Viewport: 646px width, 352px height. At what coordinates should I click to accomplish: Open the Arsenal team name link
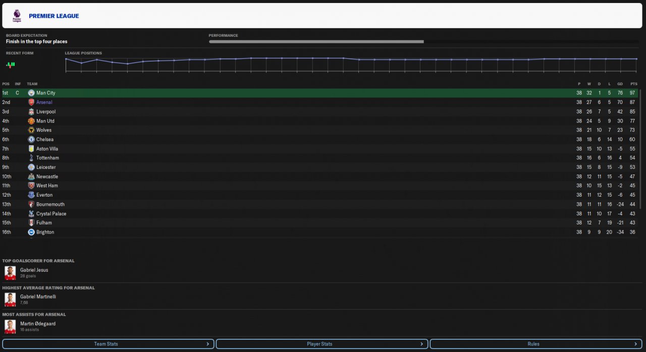(x=44, y=102)
